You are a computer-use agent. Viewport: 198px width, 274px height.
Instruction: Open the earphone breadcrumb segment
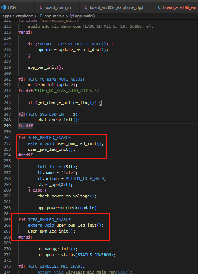point(24,16)
